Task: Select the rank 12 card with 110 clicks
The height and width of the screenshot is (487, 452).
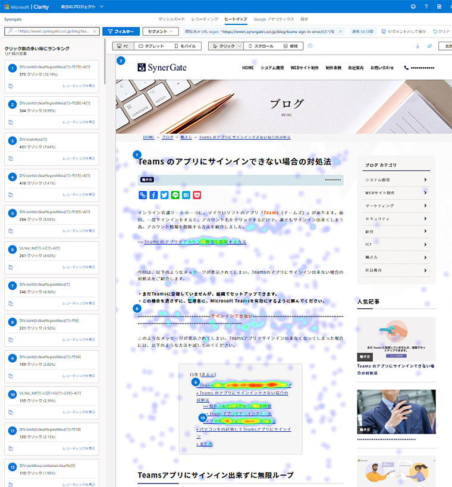Action: click(52, 473)
